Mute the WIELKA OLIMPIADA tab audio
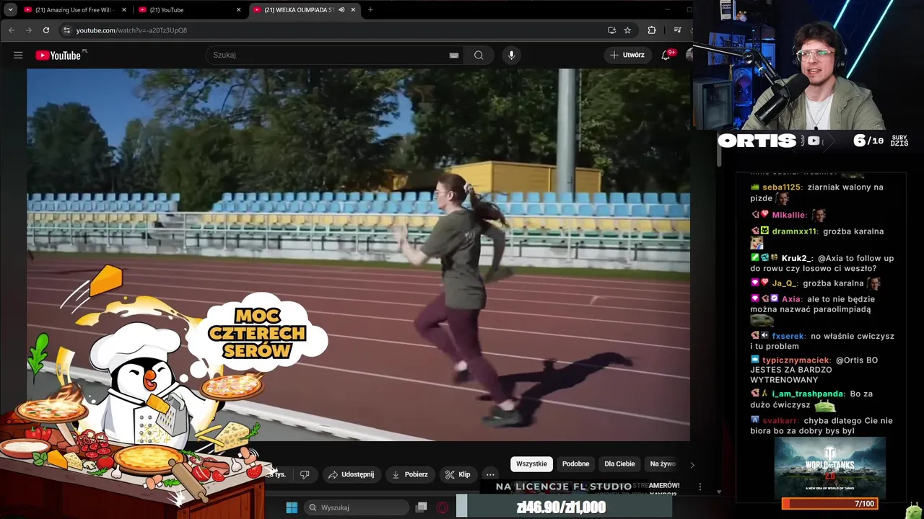This screenshot has height=519, width=924. coord(341,10)
